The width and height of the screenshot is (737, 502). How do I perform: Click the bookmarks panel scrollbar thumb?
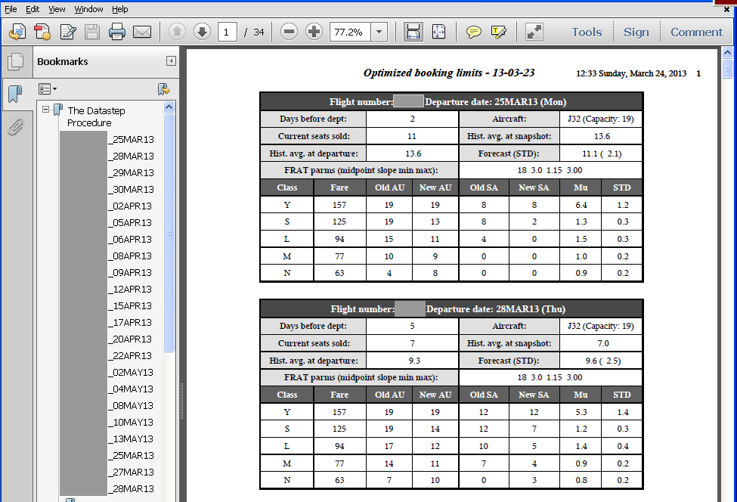pyautogui.click(x=169, y=232)
